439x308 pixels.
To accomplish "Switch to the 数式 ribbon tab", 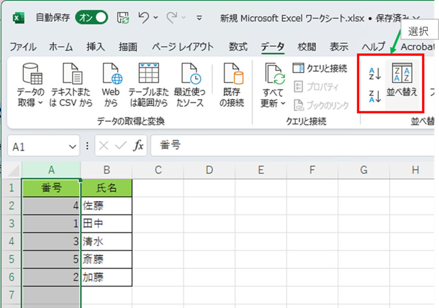I will click(238, 47).
